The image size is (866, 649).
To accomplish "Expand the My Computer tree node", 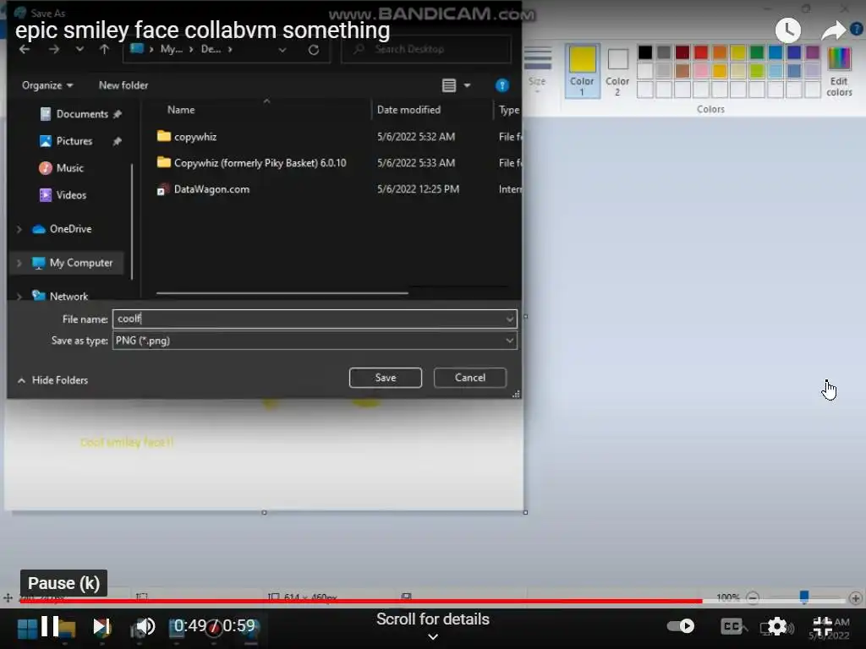I will click(19, 263).
